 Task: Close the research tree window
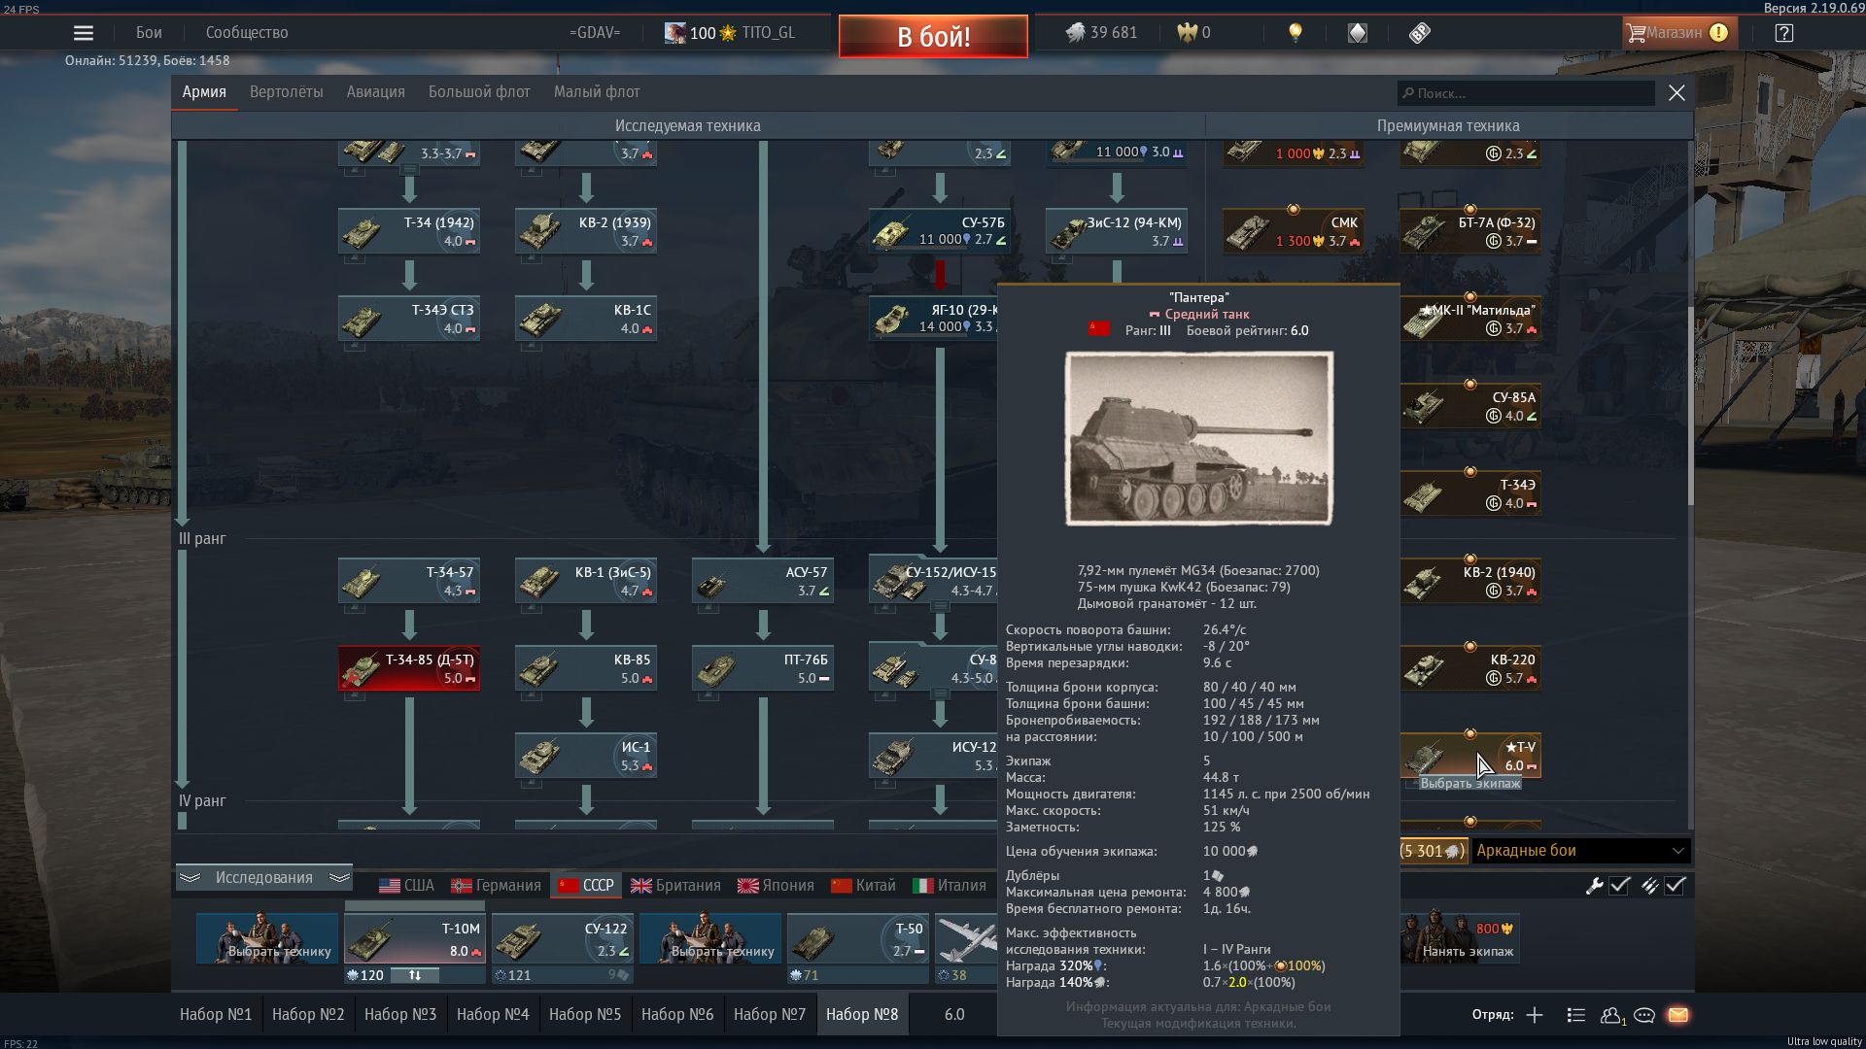click(x=1676, y=92)
